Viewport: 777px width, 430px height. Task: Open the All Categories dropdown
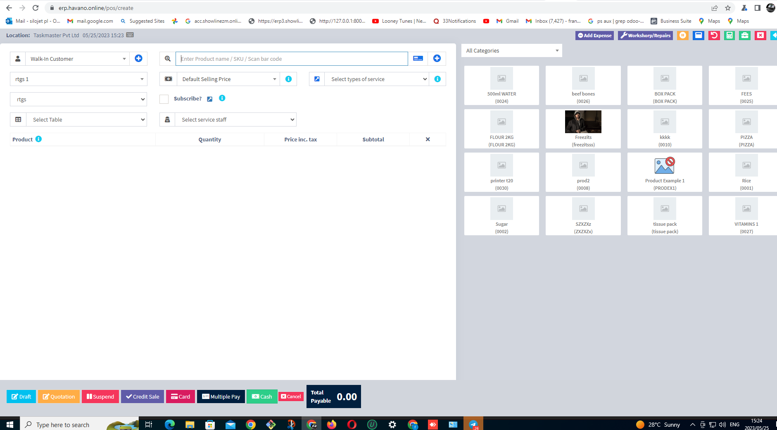[x=511, y=50]
